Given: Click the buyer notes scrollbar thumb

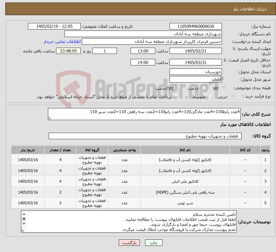Looking at the screenshot, I should (x=24, y=219).
